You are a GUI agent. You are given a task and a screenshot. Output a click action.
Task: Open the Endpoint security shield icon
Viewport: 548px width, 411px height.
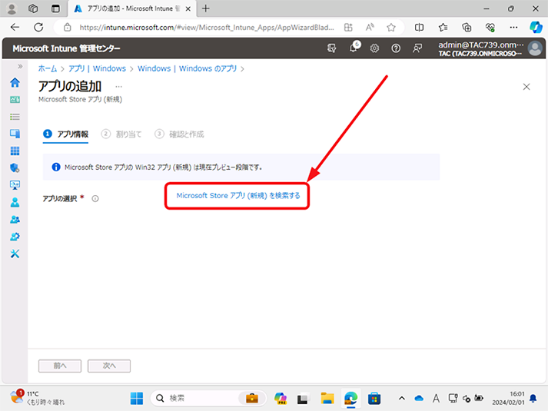tap(15, 168)
